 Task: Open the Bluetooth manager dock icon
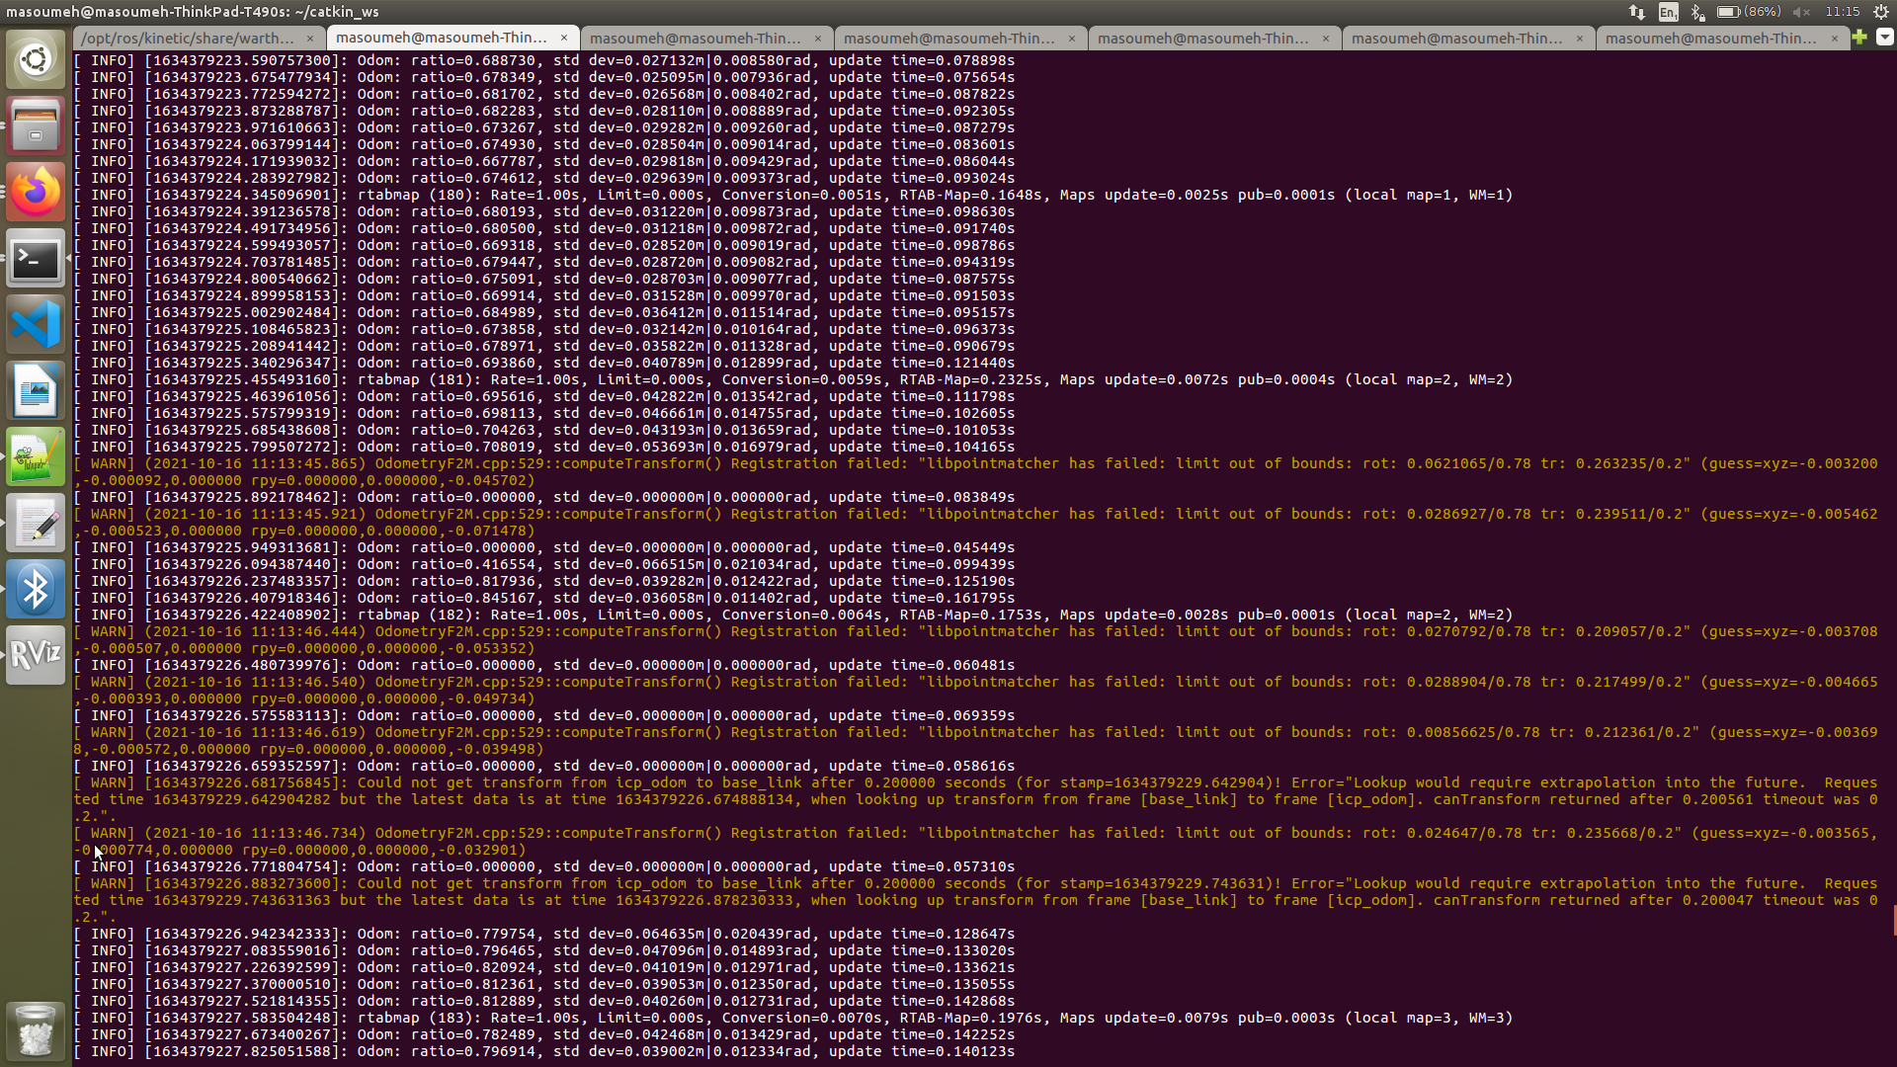(36, 589)
